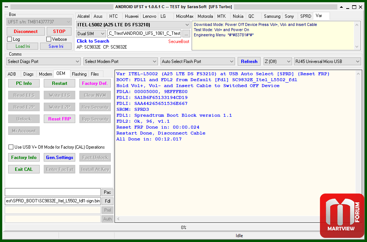Image resolution: width=367 pixels, height=242 pixels.
Task: Switch to the Sony brand tab
Action: coord(289,16)
